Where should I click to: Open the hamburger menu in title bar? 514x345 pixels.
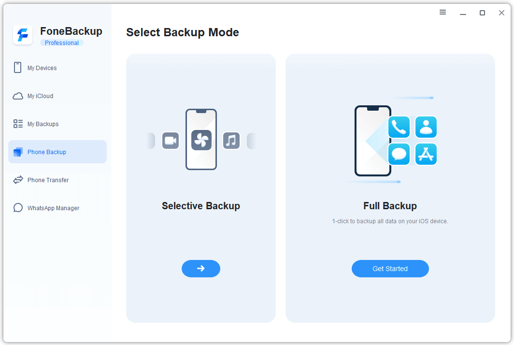click(443, 13)
